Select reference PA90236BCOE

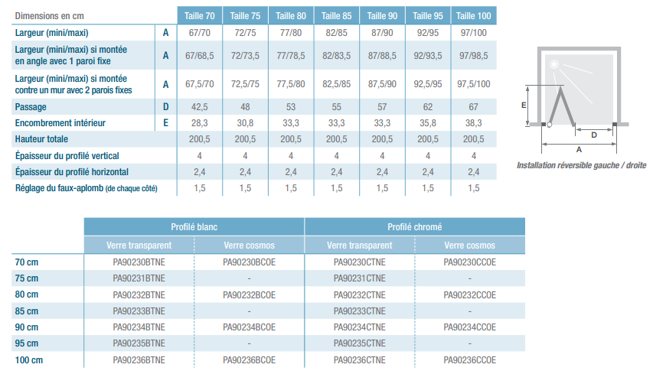(249, 360)
